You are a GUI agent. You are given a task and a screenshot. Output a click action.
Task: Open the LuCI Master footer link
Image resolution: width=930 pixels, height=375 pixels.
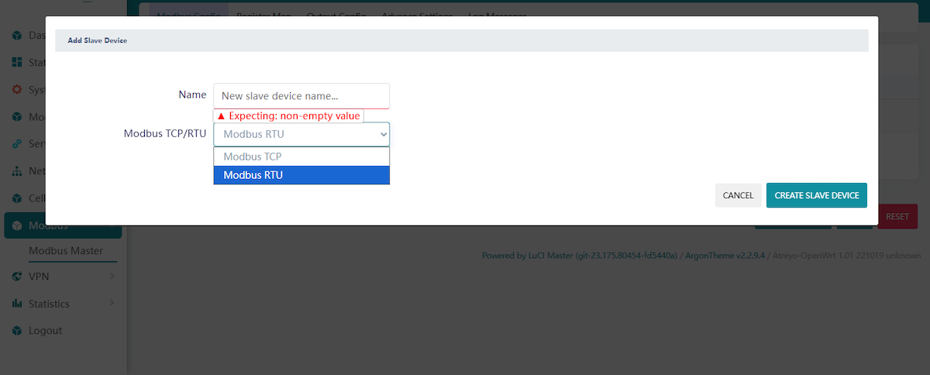click(x=580, y=255)
